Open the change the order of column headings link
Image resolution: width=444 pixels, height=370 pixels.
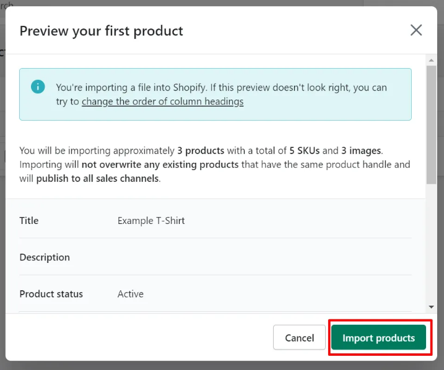click(162, 101)
